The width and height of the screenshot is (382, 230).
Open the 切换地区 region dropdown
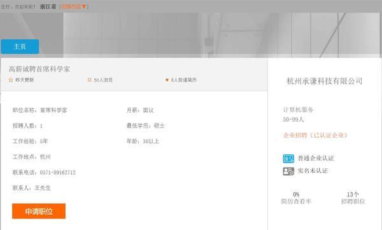(74, 6)
